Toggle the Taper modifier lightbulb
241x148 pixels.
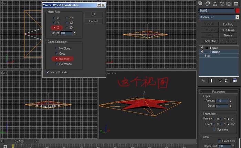coord(202,48)
